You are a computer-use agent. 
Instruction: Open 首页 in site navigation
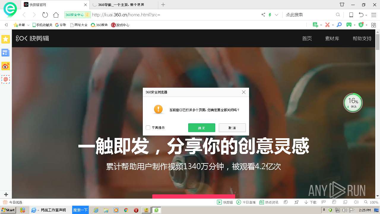click(307, 38)
